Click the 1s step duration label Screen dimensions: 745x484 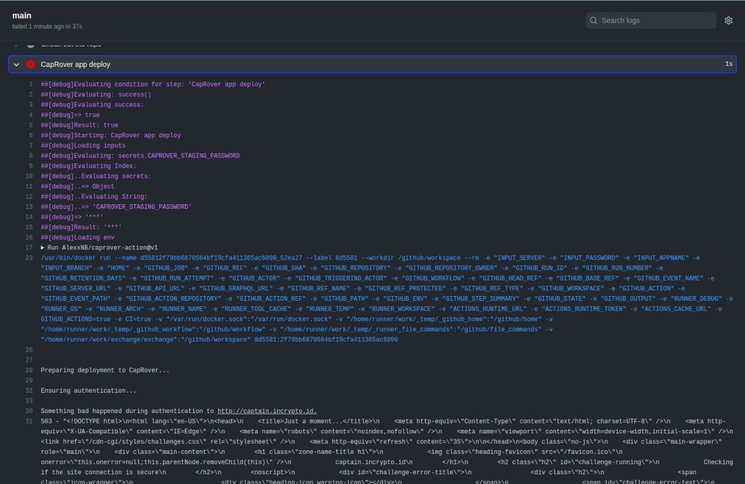(729, 65)
